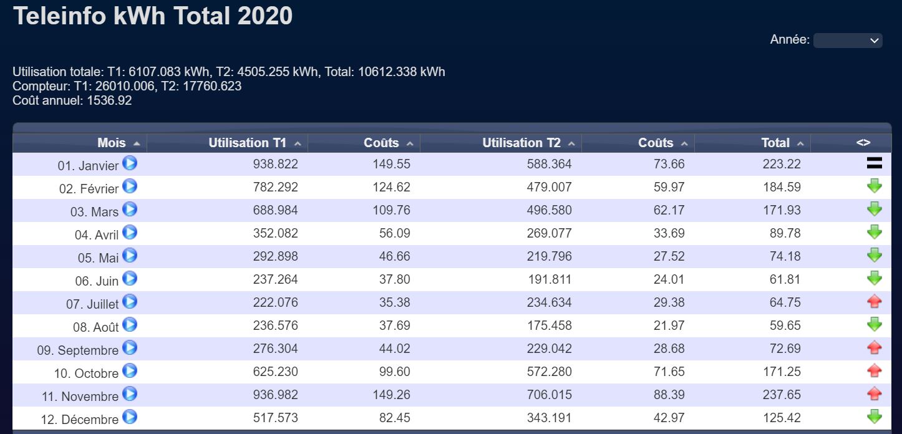Click the blue arrow icon for Juin

coord(130,279)
